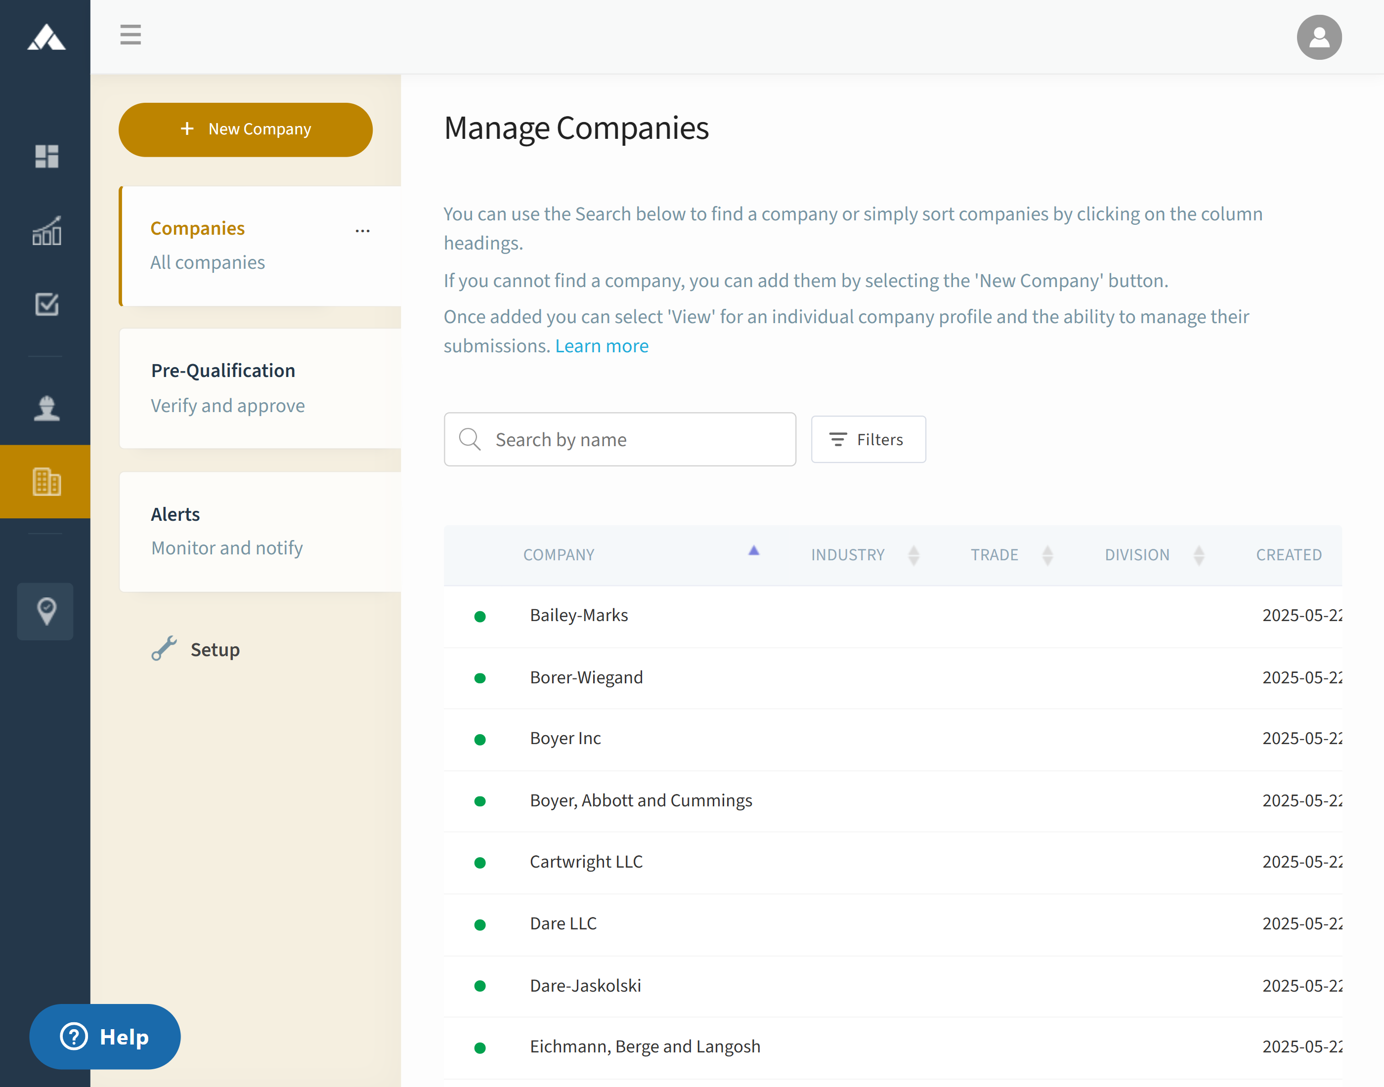Select the Companies All companies tab
The height and width of the screenshot is (1087, 1384).
tap(260, 246)
